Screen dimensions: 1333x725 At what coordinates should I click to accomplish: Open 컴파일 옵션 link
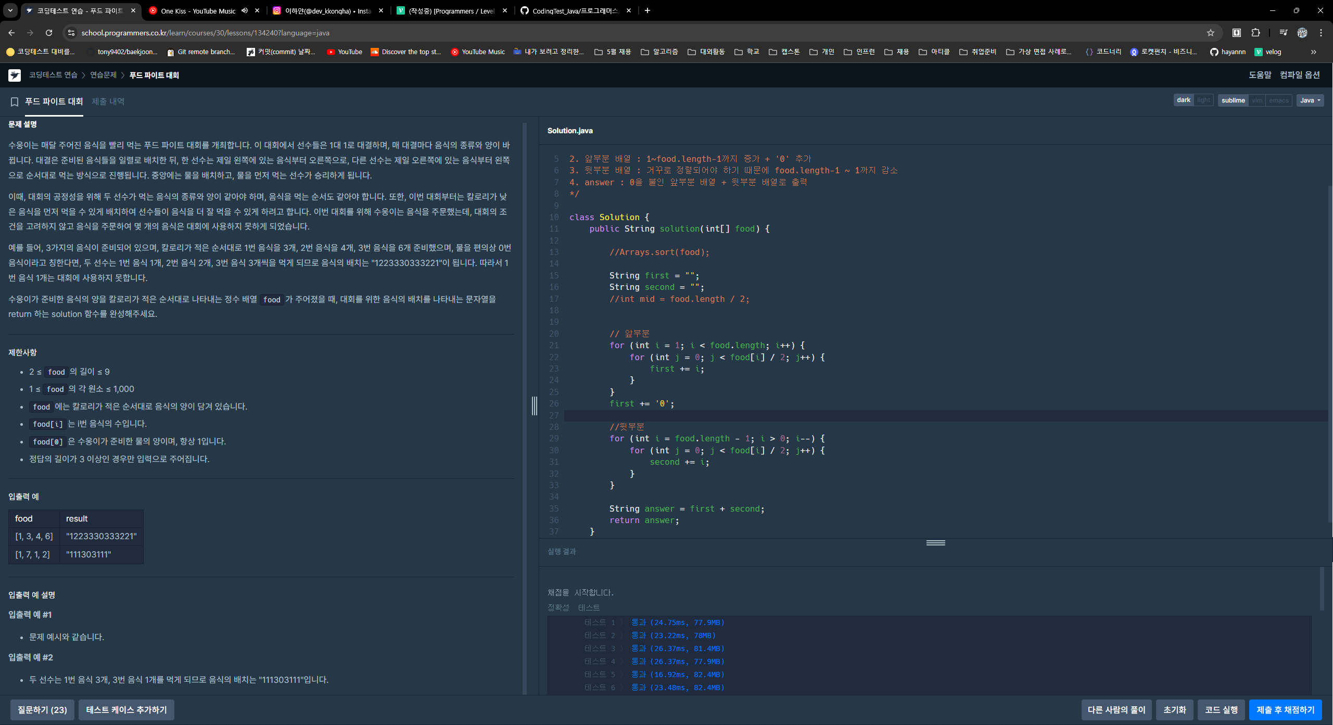coord(1300,75)
